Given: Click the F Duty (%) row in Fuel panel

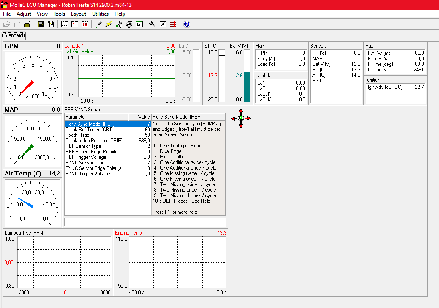Looking at the screenshot, I should tap(396, 59).
